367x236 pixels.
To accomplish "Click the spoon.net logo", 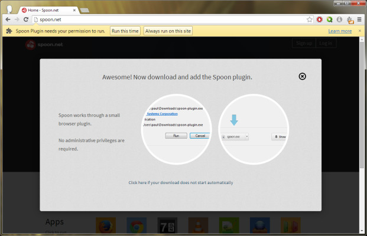I will click(44, 44).
